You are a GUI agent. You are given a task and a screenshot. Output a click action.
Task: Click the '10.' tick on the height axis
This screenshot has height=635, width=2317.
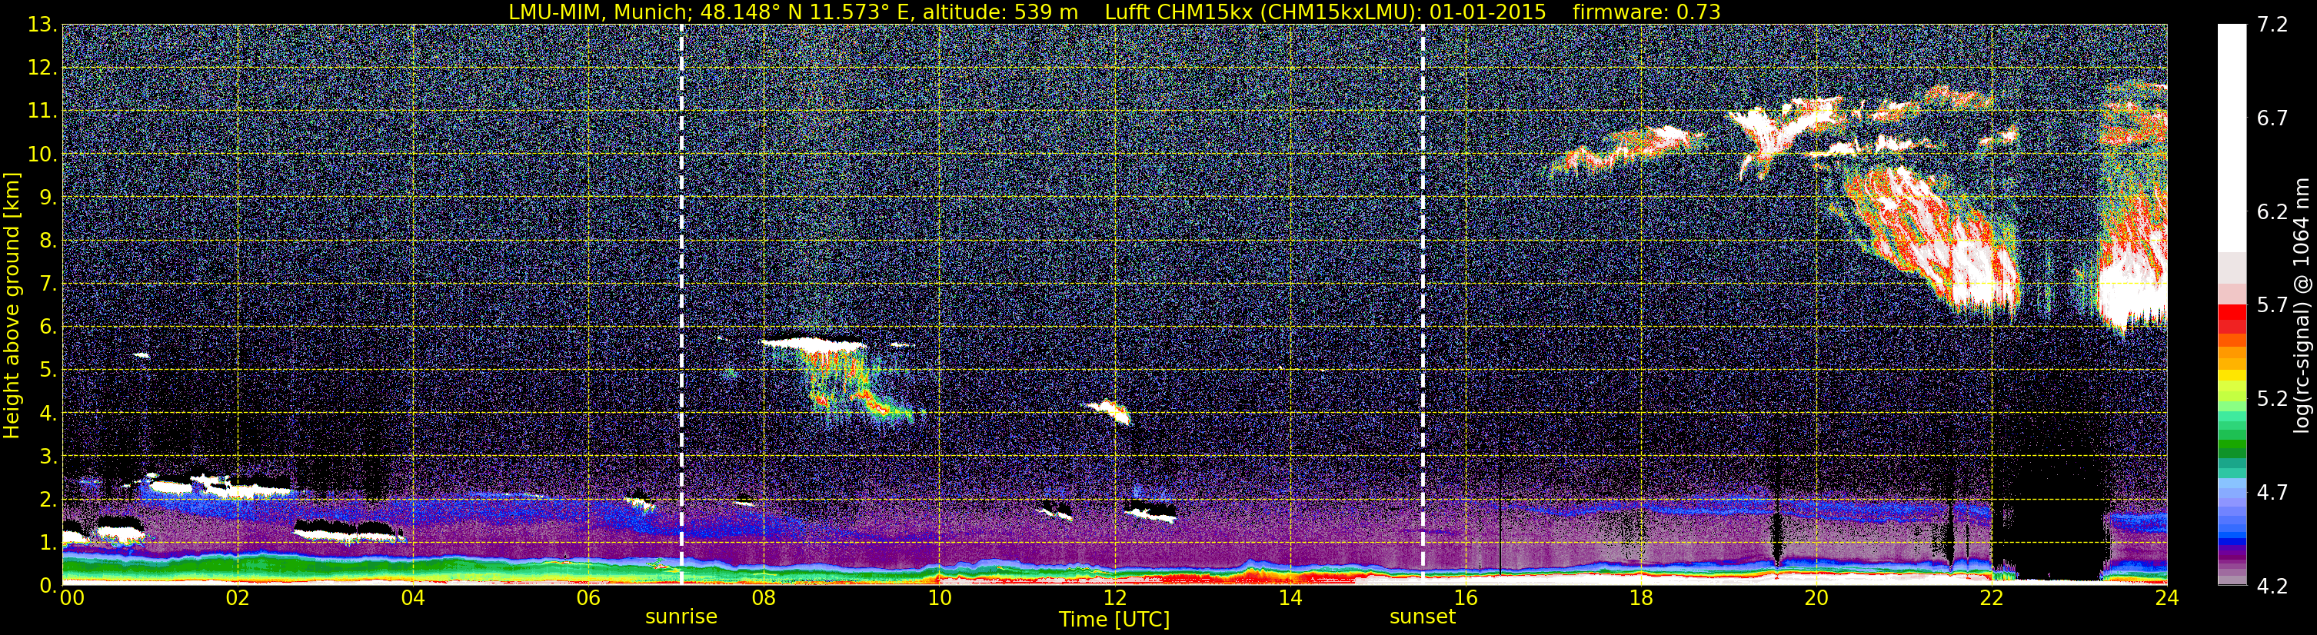point(42,155)
